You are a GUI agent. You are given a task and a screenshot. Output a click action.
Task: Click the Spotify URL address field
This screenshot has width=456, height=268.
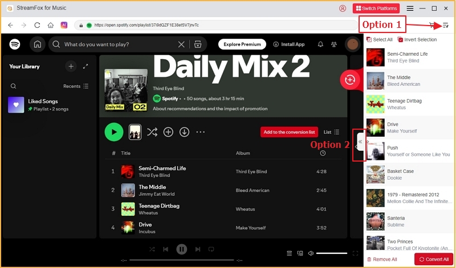tap(216, 25)
